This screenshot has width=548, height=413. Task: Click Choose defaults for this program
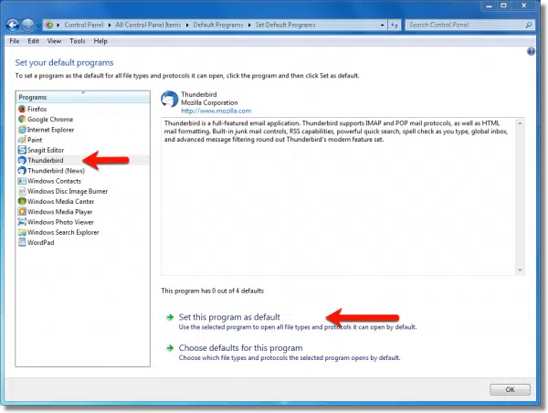click(240, 348)
